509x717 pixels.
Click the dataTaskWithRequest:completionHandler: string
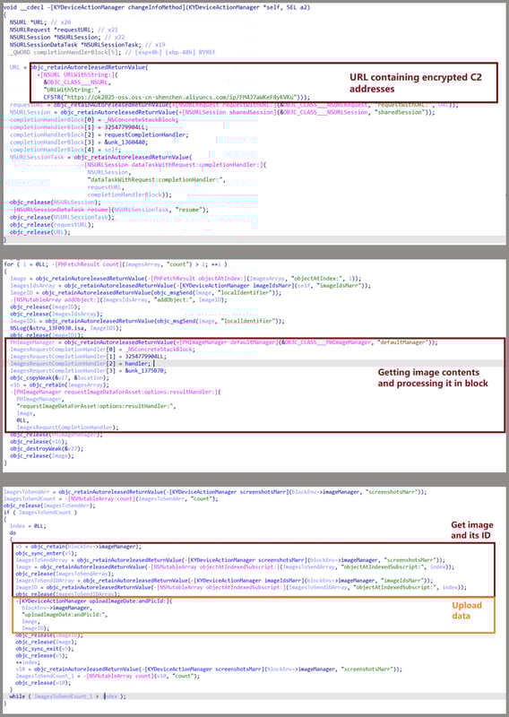pos(157,180)
